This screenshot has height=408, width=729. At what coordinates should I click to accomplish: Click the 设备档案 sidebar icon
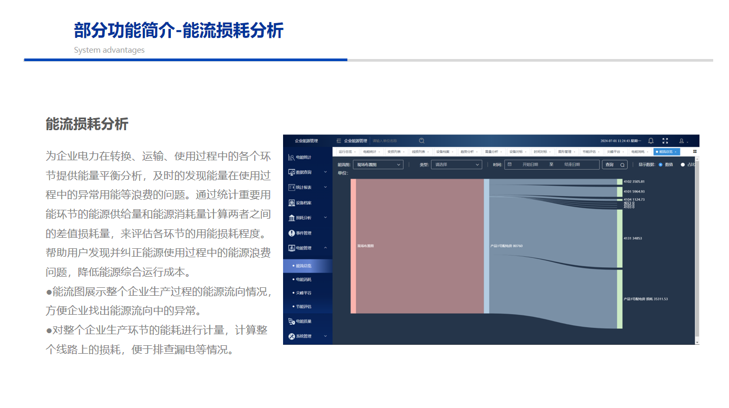pos(291,203)
